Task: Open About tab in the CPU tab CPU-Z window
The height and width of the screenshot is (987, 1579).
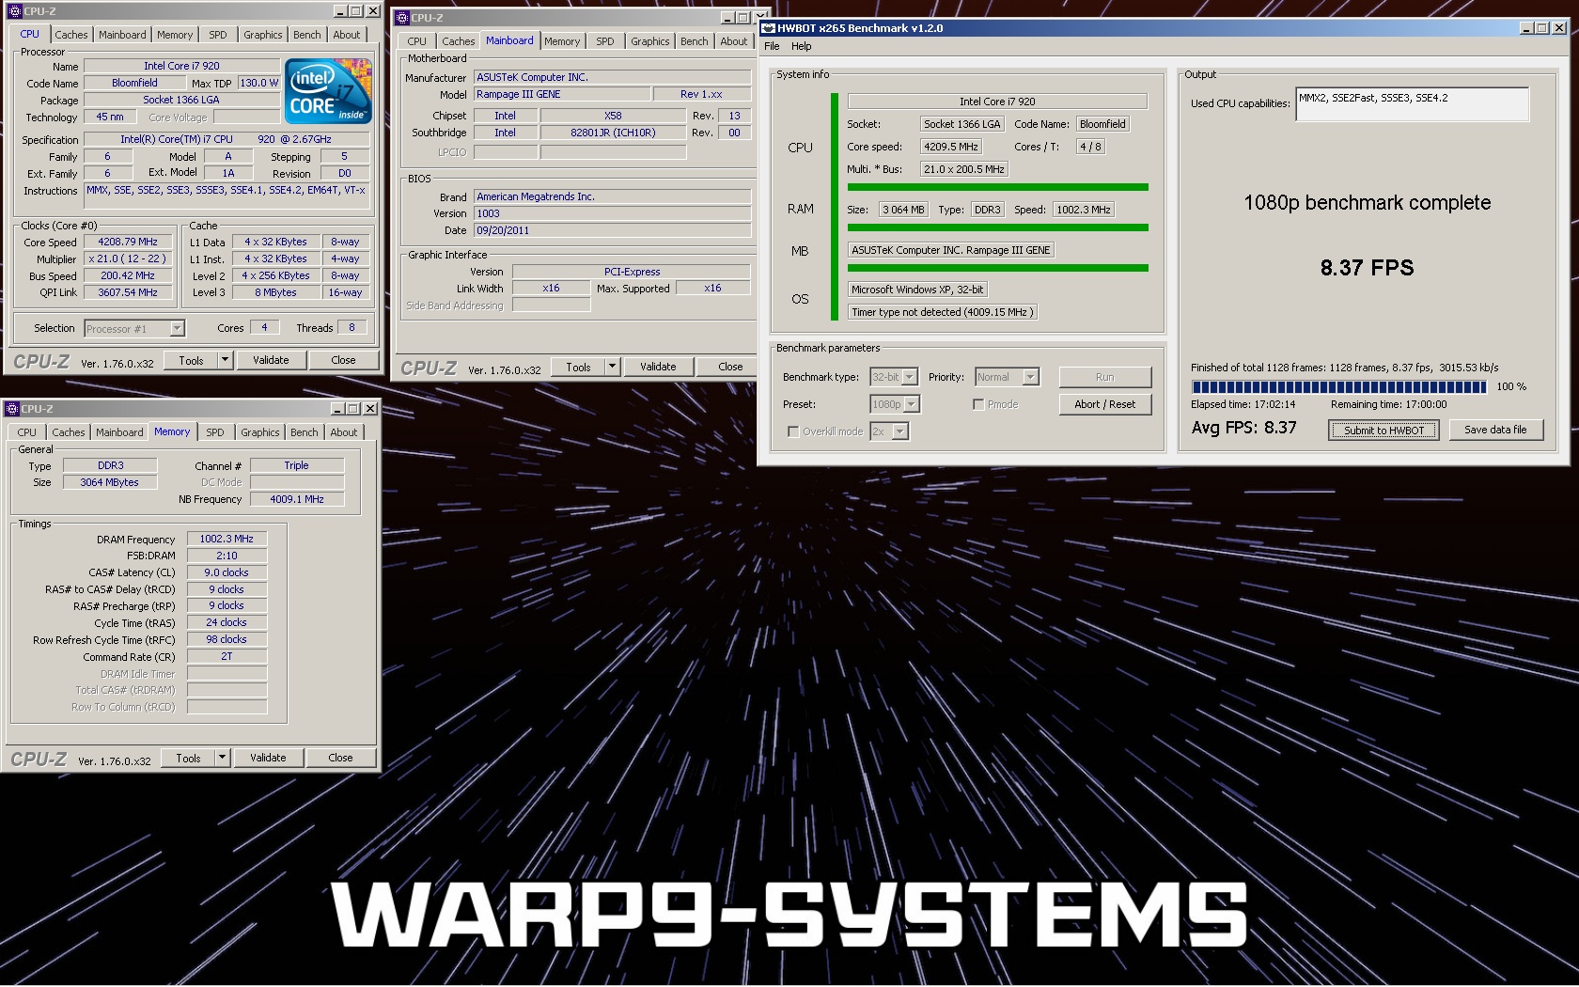Action: coord(346,35)
